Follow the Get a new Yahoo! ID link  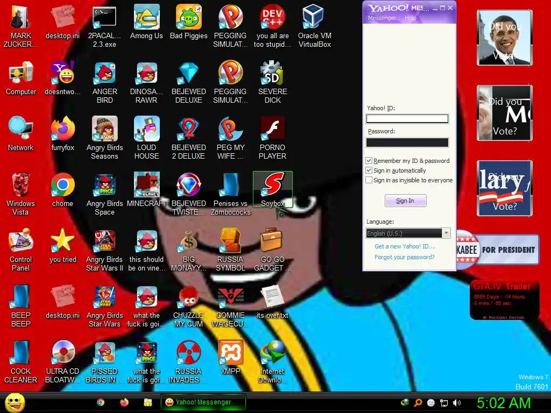[x=405, y=246]
